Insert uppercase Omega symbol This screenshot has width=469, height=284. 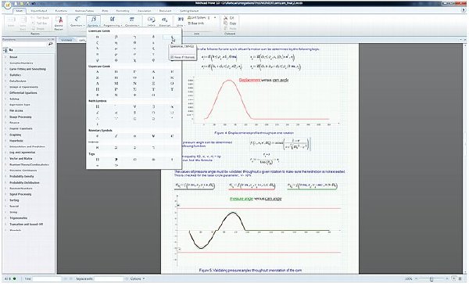[x=153, y=95]
